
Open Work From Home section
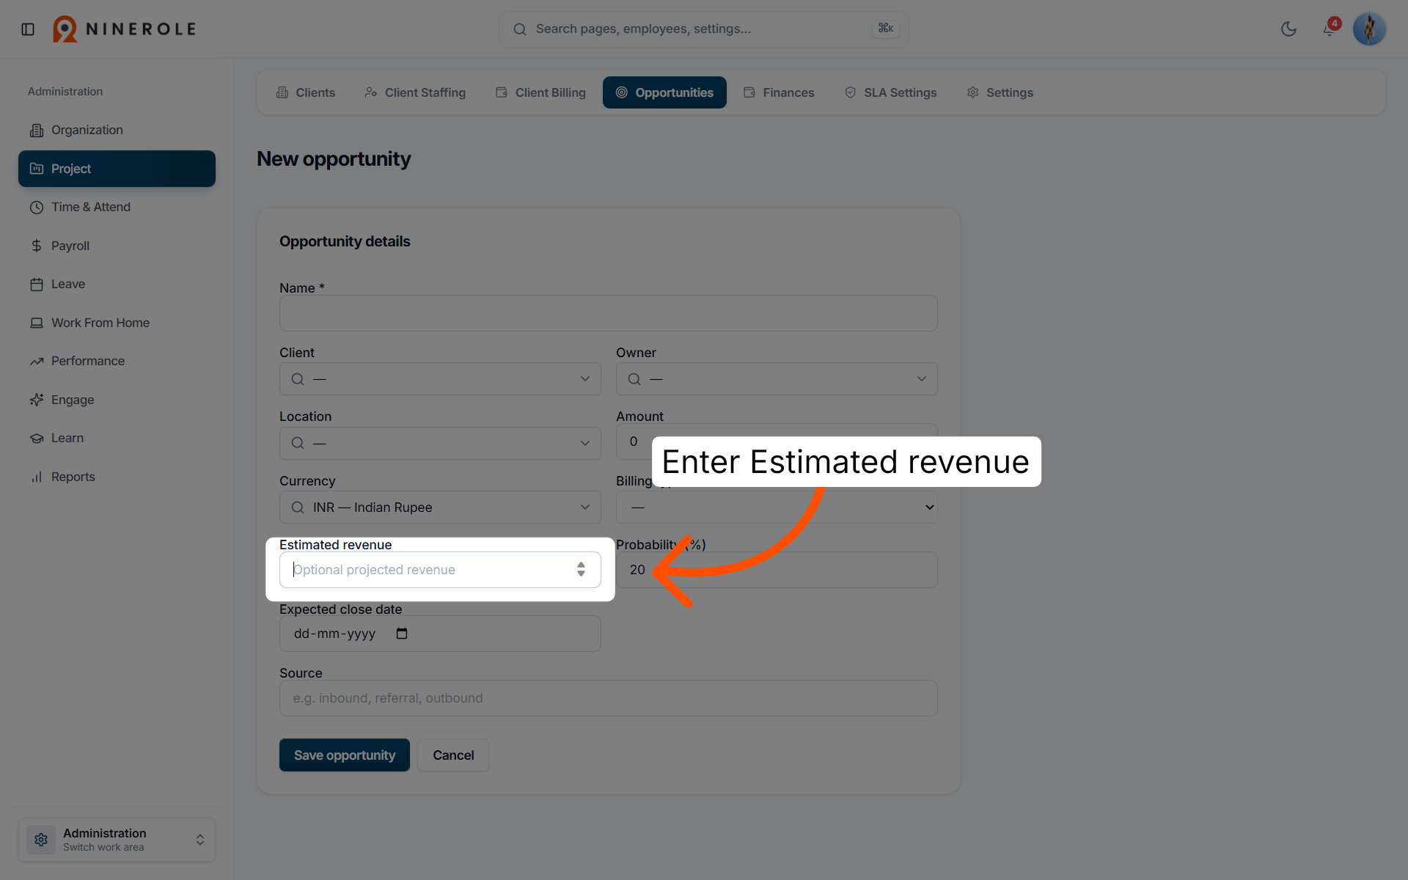pos(117,323)
